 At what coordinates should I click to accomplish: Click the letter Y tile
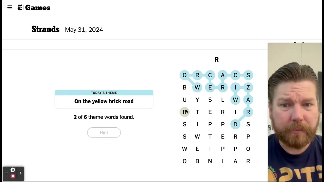[x=197, y=100]
